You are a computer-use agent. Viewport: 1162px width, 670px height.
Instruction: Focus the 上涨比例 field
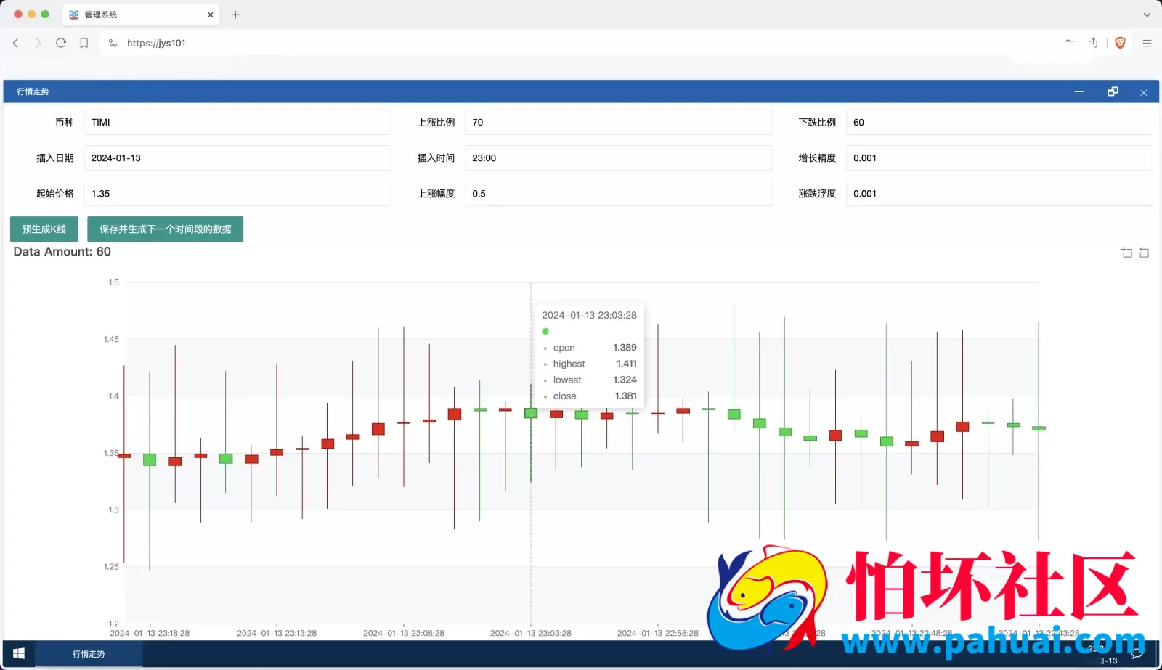(619, 123)
